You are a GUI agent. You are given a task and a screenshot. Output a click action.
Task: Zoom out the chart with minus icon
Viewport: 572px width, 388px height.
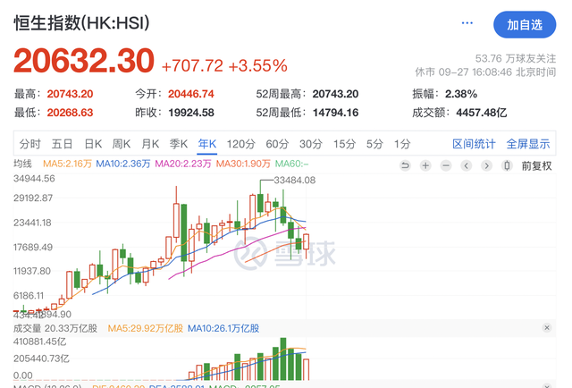[x=446, y=165]
